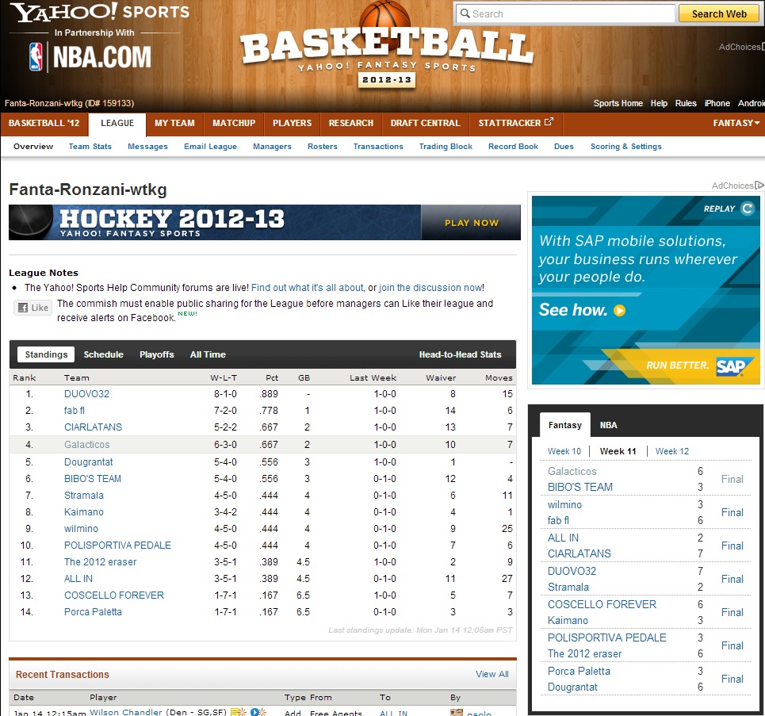765x716 pixels.
Task: Click the Search Web button
Action: 718,13
